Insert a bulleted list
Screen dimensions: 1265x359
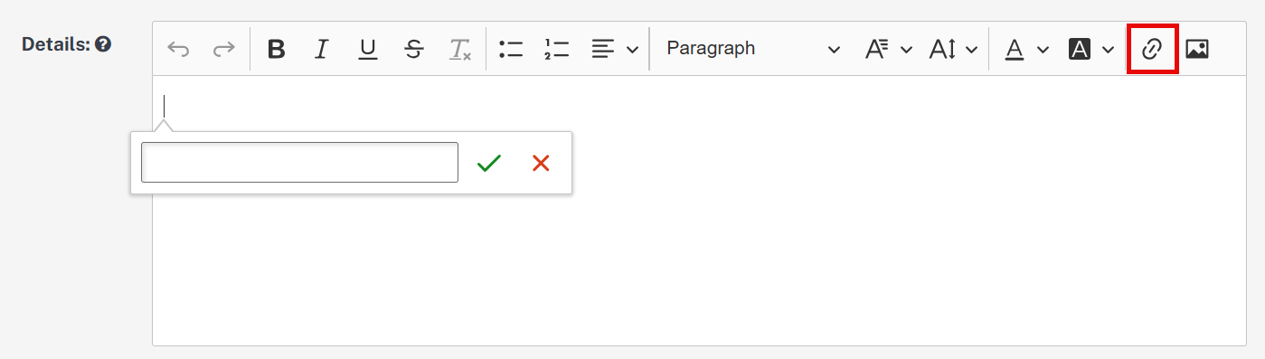pos(511,49)
